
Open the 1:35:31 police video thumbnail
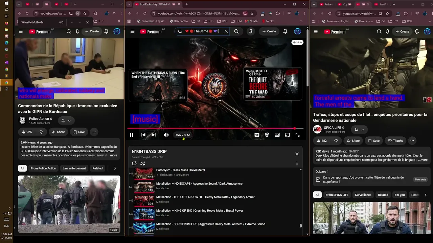(69, 204)
